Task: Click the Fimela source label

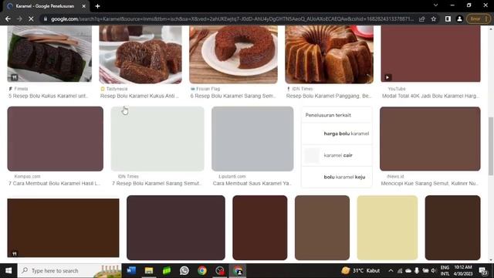Action: pyautogui.click(x=21, y=89)
